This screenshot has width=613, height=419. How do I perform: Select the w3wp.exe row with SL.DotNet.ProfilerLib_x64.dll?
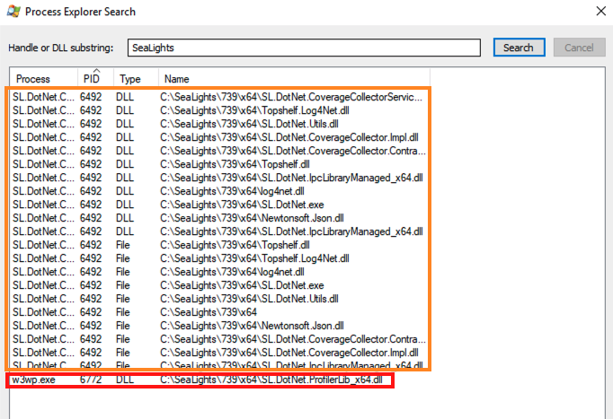tap(200, 380)
